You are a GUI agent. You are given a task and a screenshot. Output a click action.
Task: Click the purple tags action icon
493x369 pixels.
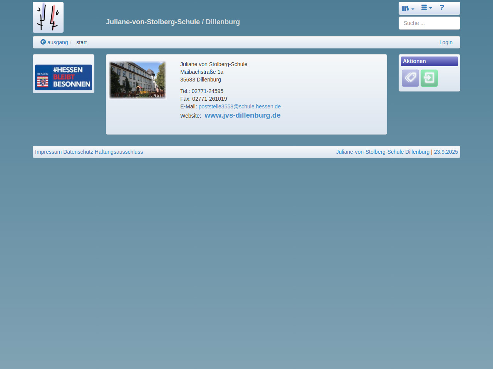(x=410, y=78)
